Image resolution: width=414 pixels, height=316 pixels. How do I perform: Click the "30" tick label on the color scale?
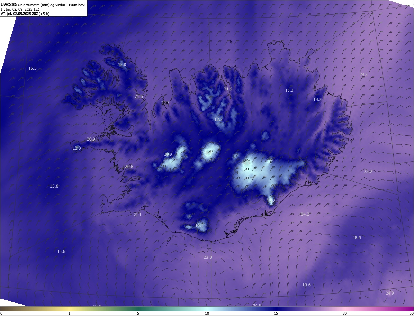[345, 313]
